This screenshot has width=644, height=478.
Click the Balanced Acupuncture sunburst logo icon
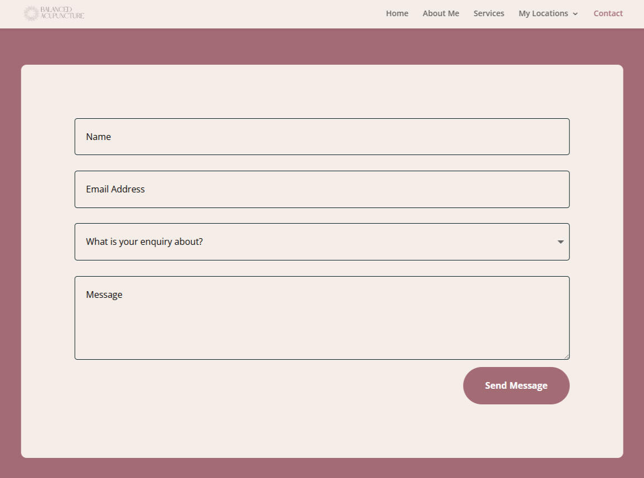pyautogui.click(x=31, y=13)
